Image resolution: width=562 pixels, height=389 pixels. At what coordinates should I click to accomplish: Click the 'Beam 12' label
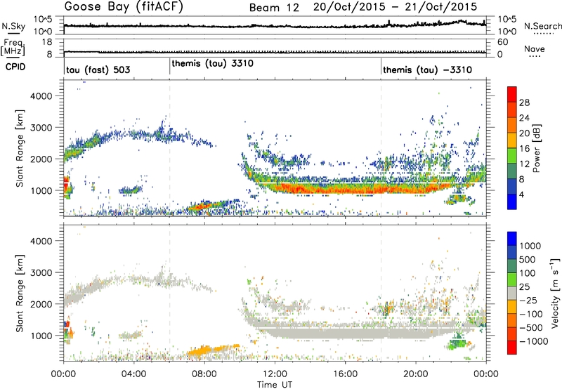(x=274, y=8)
